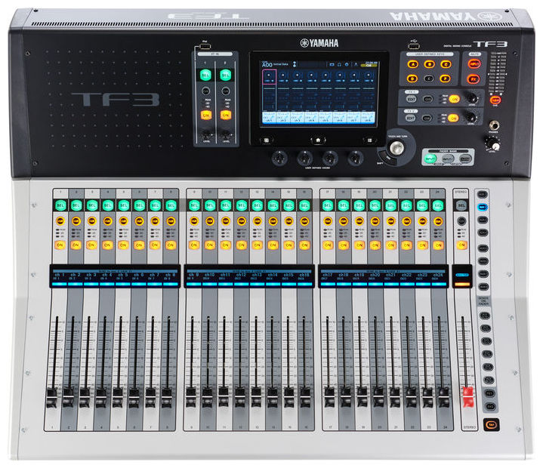Select the lit blue AUX2 sends key

tap(482, 207)
